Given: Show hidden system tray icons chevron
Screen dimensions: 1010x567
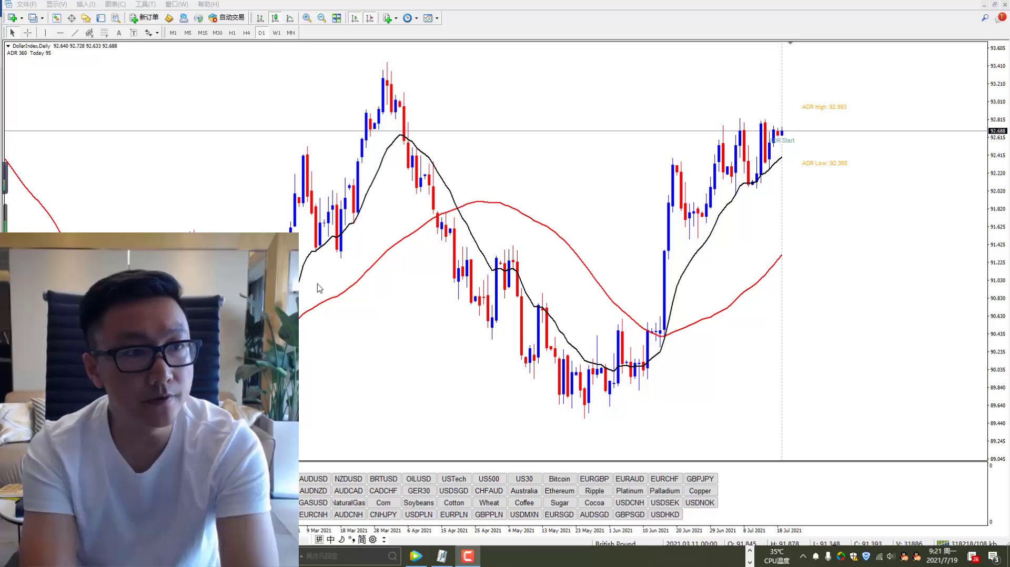Looking at the screenshot, I should click(x=803, y=556).
